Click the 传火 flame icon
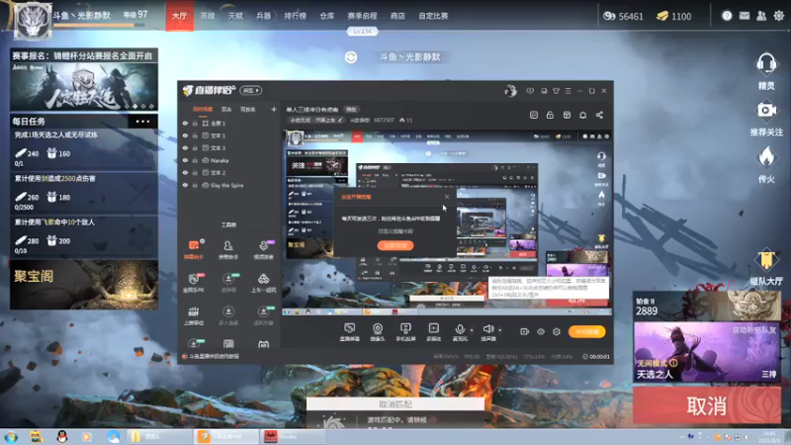The width and height of the screenshot is (791, 445). coord(765,157)
